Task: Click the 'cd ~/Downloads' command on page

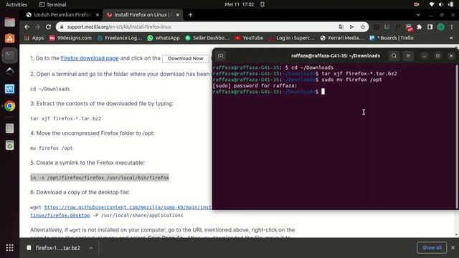Action: click(50, 89)
